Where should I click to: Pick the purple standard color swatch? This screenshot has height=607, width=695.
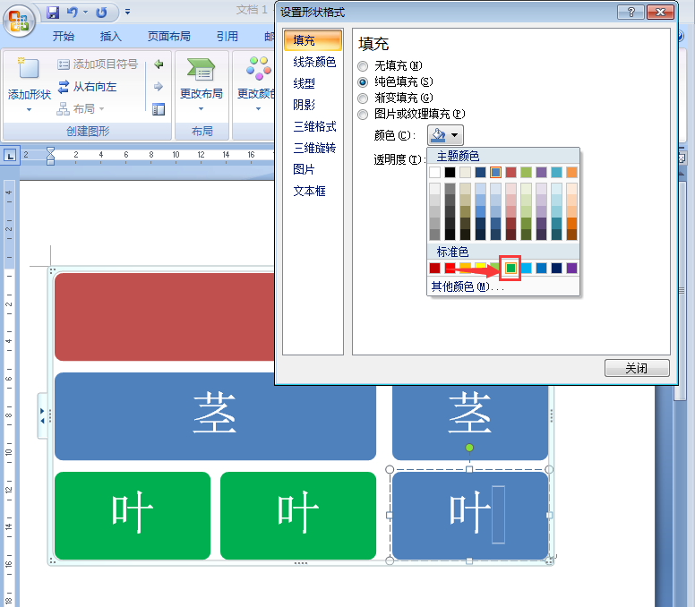click(x=571, y=268)
